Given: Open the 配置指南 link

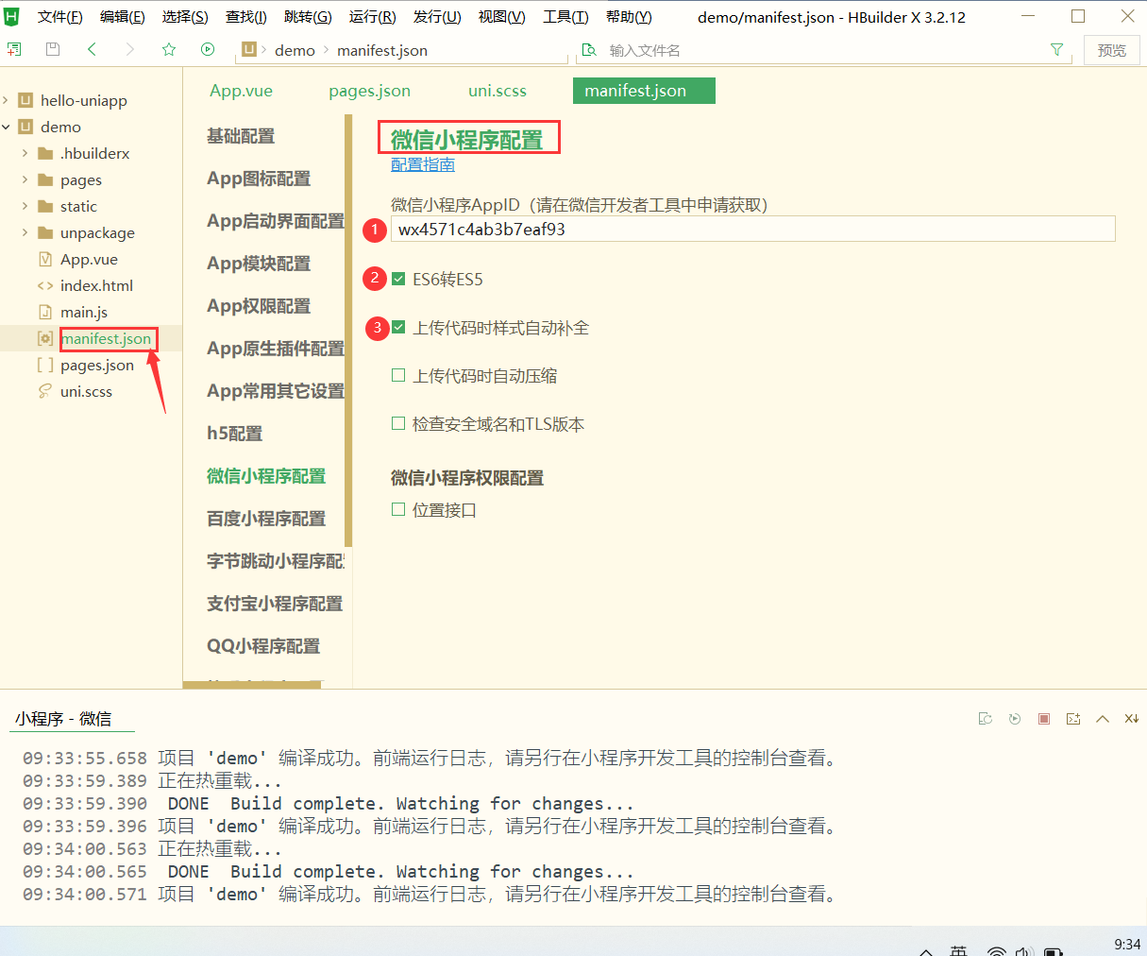Looking at the screenshot, I should pos(422,163).
